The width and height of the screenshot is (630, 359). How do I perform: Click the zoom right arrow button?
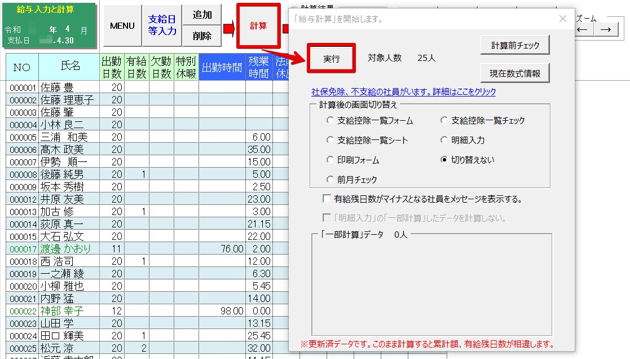point(605,30)
